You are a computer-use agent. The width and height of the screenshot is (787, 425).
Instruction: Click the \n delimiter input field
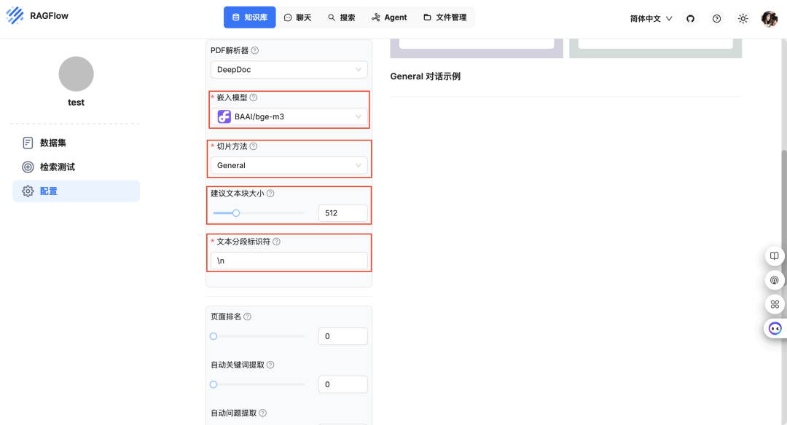289,261
